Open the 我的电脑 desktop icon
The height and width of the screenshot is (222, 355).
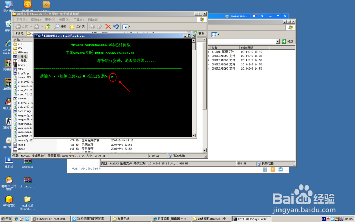[9, 6]
